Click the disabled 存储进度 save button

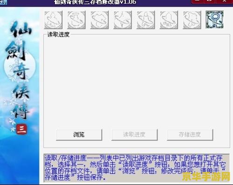point(190,135)
